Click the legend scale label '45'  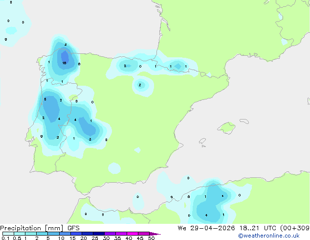pos(140,238)
